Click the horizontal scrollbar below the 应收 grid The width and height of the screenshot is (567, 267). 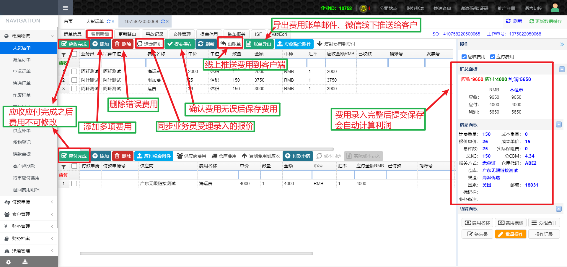pyautogui.click(x=207, y=149)
